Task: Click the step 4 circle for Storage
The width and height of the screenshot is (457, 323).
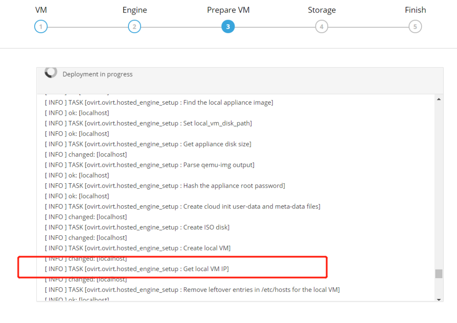Action: tap(321, 27)
